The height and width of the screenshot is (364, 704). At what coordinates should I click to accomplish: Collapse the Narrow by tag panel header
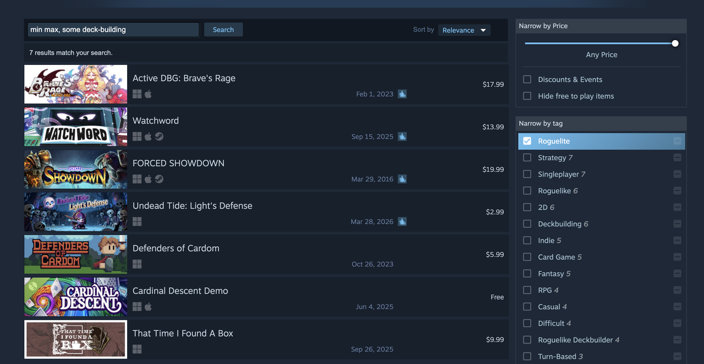(601, 123)
